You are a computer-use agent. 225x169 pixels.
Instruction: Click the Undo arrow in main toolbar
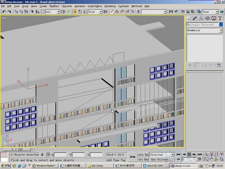point(4,12)
